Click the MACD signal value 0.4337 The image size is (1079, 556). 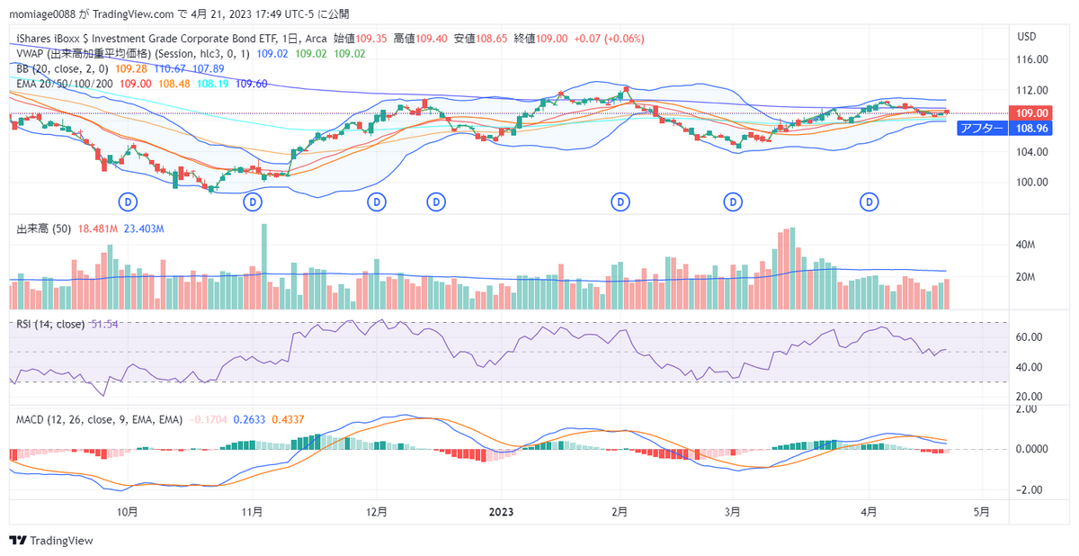288,419
